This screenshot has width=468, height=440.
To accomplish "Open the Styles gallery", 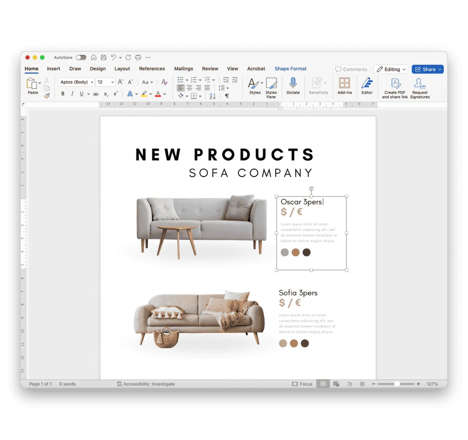I will coord(255,86).
